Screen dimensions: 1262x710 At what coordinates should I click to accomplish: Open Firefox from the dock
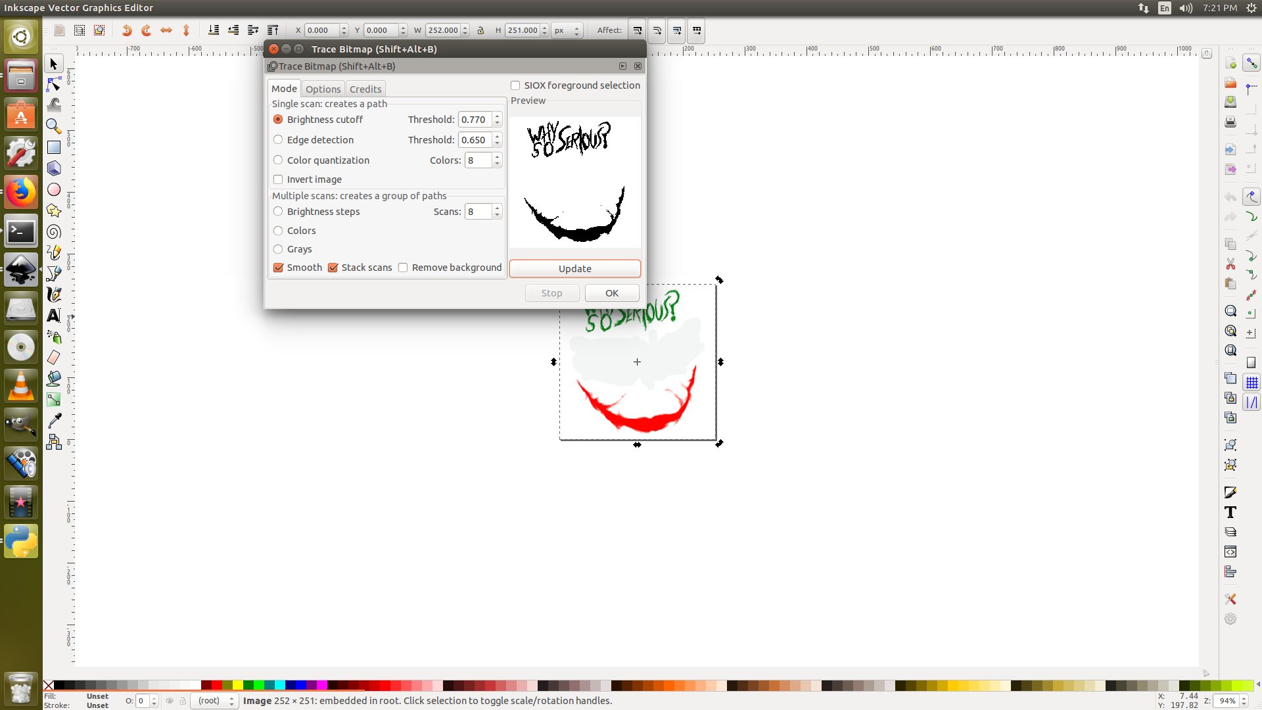coord(21,193)
